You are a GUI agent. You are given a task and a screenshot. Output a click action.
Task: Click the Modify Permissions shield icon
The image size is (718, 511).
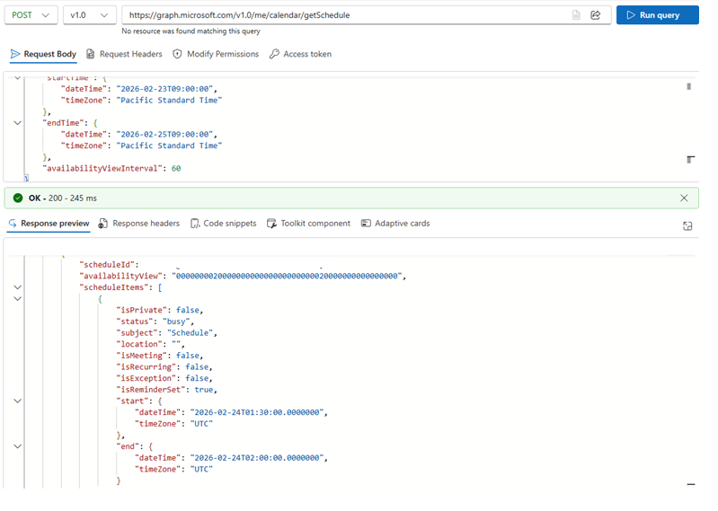click(x=177, y=54)
